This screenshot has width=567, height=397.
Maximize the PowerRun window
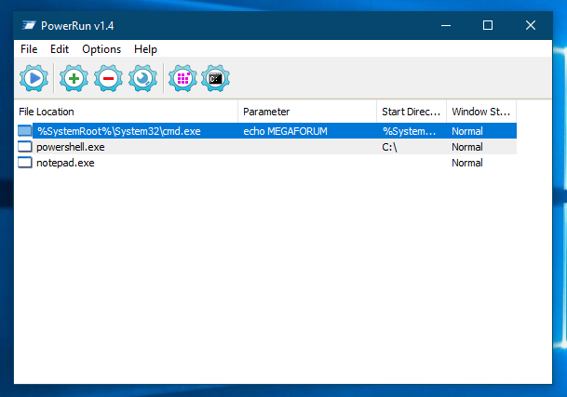(x=488, y=25)
